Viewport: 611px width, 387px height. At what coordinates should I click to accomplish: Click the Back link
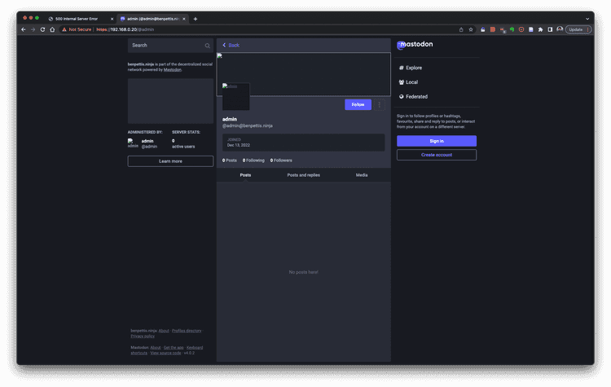[231, 45]
